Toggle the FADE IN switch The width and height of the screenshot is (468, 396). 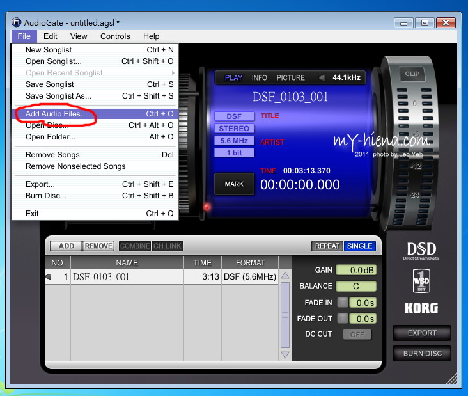[343, 303]
